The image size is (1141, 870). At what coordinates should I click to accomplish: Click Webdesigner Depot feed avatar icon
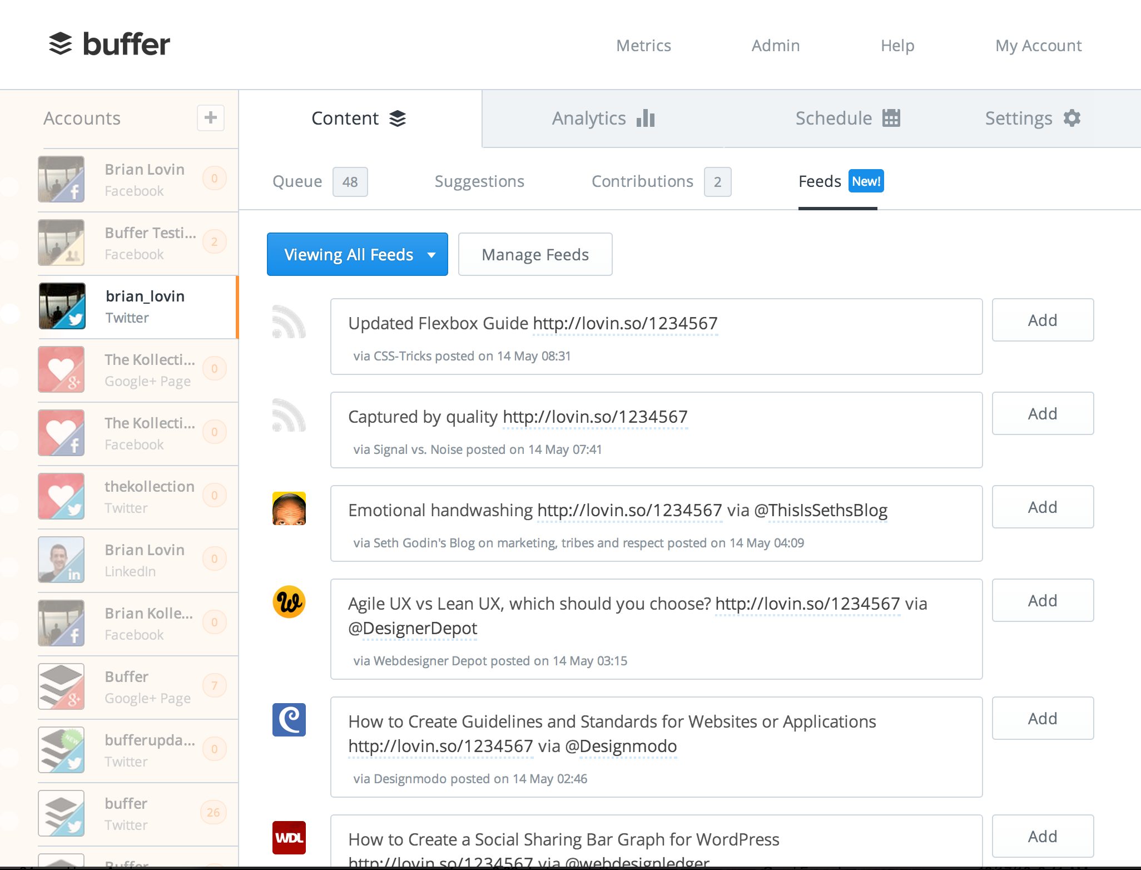coord(289,602)
